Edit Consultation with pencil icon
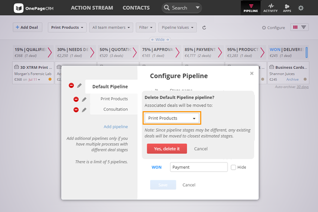This screenshot has height=212, width=318. click(84, 110)
